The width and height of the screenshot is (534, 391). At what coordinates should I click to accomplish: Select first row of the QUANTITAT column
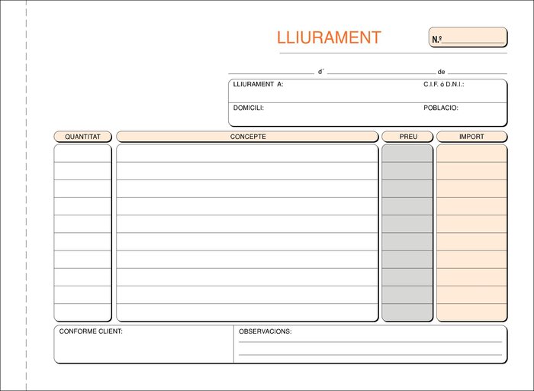tap(82, 153)
